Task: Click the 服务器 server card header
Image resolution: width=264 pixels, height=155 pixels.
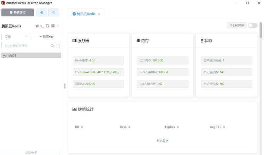Action: 98,41
